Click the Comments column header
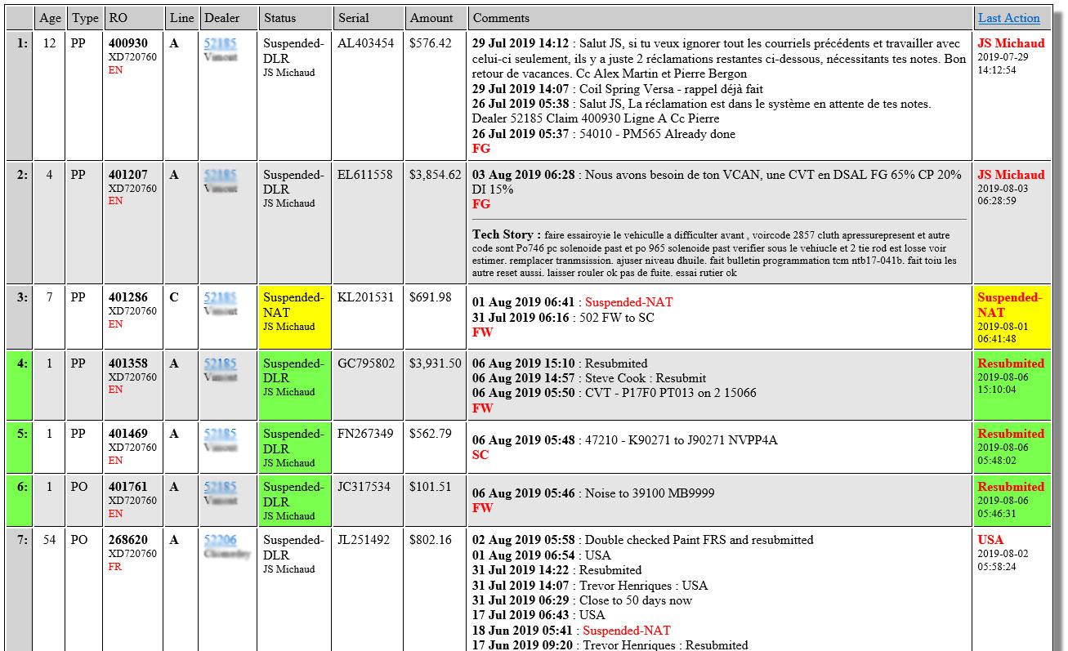 click(501, 18)
